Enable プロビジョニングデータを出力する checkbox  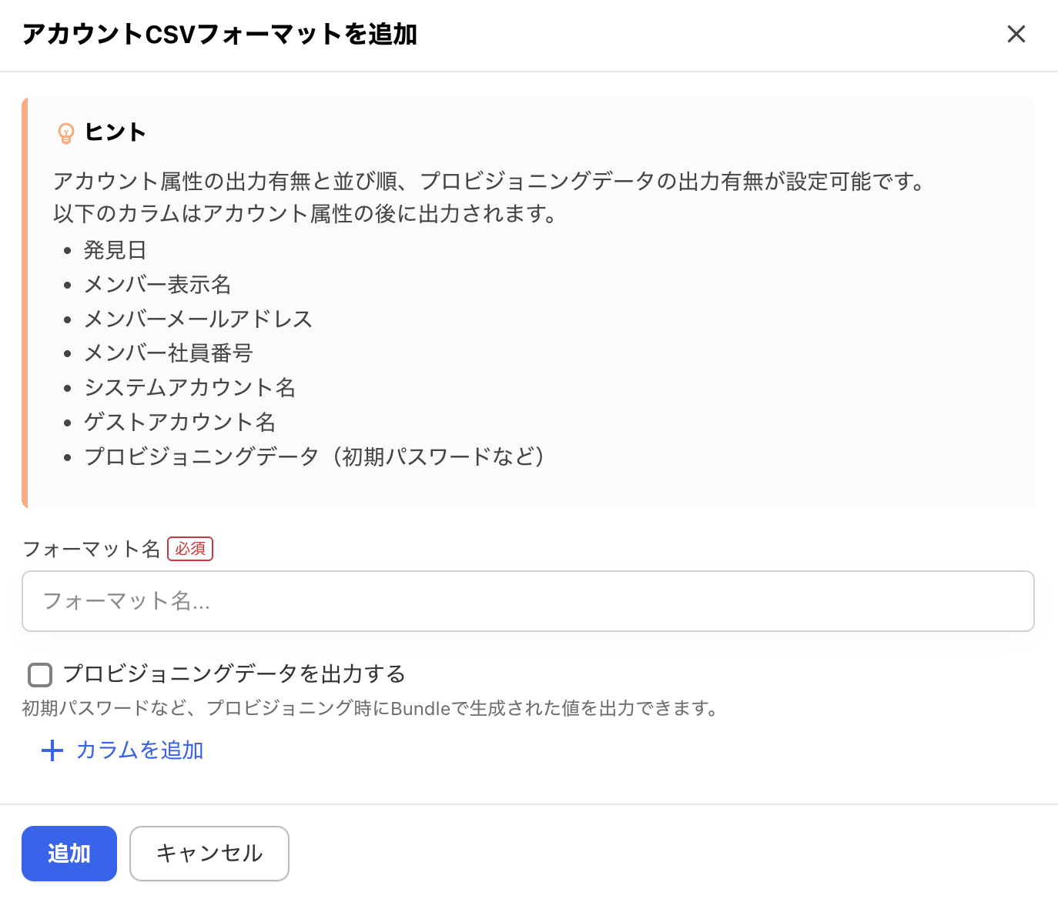(x=39, y=674)
